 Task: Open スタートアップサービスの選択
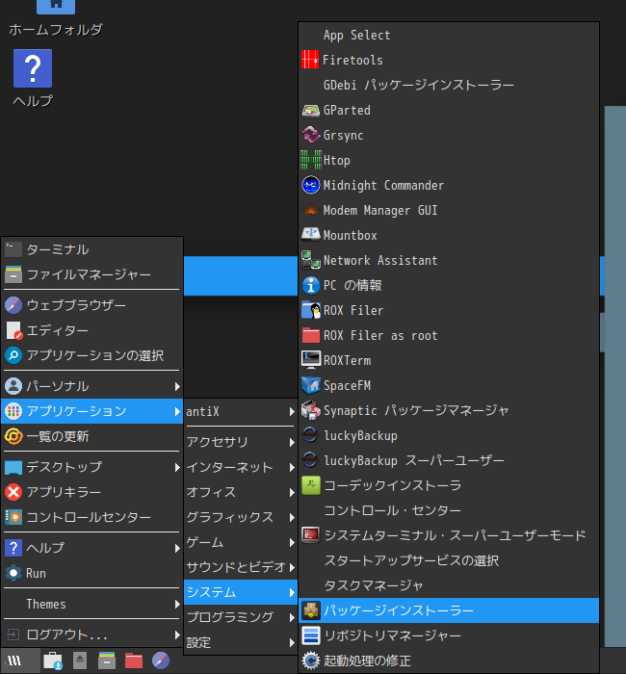pos(449,560)
